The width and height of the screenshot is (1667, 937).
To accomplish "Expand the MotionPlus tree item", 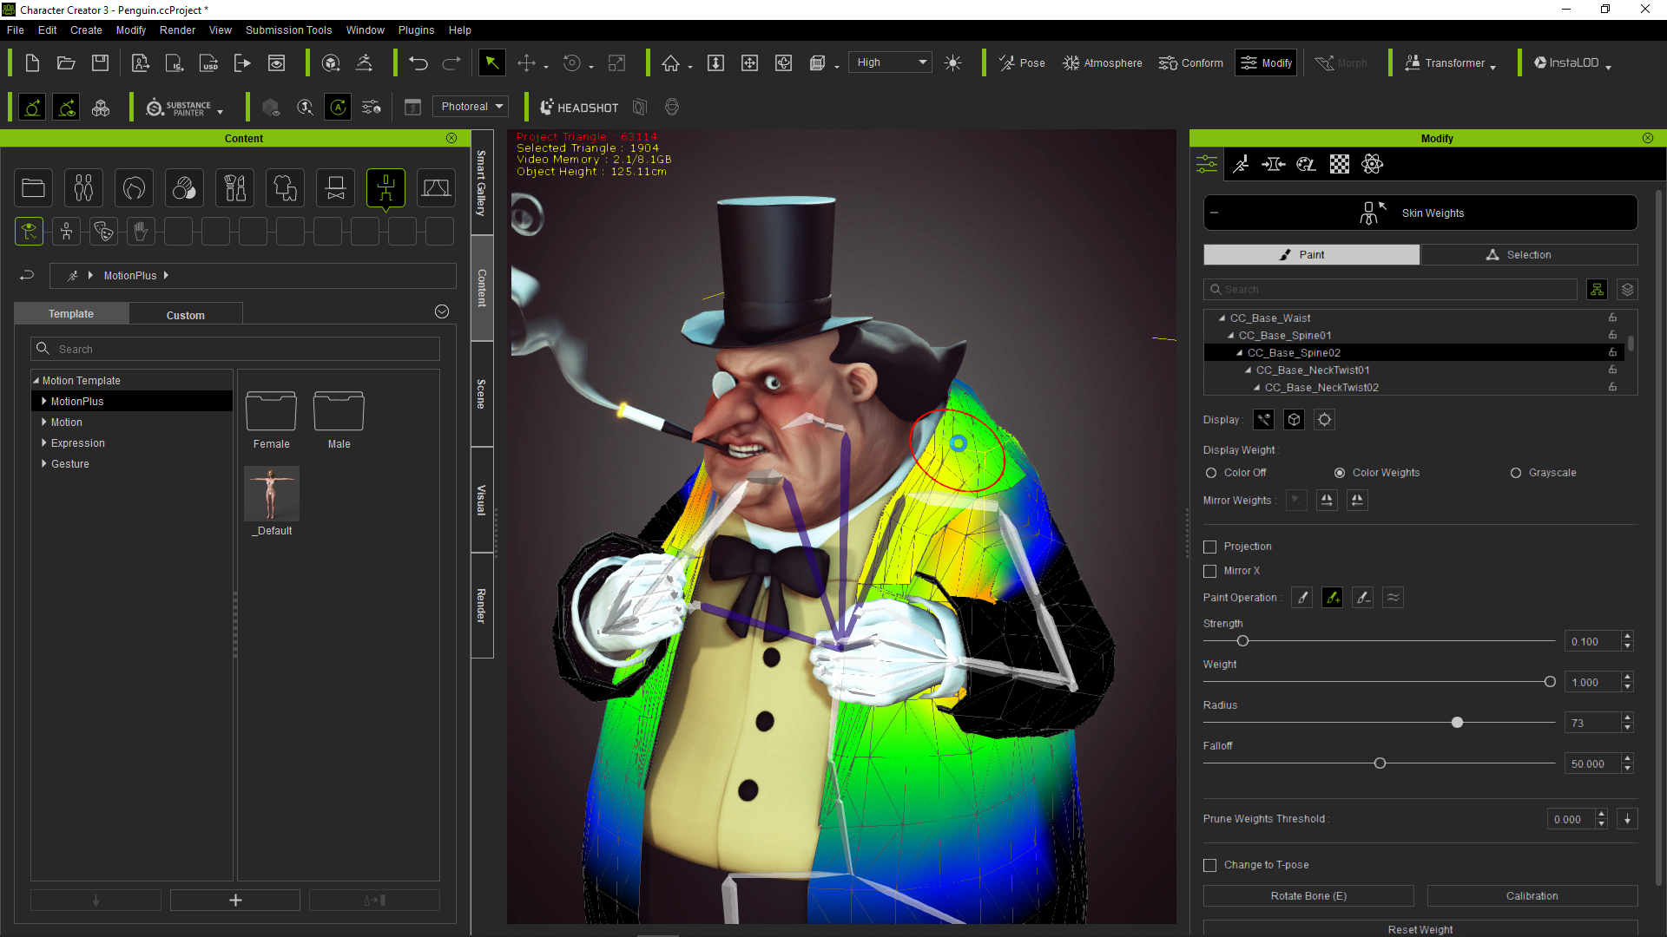I will click(x=44, y=401).
